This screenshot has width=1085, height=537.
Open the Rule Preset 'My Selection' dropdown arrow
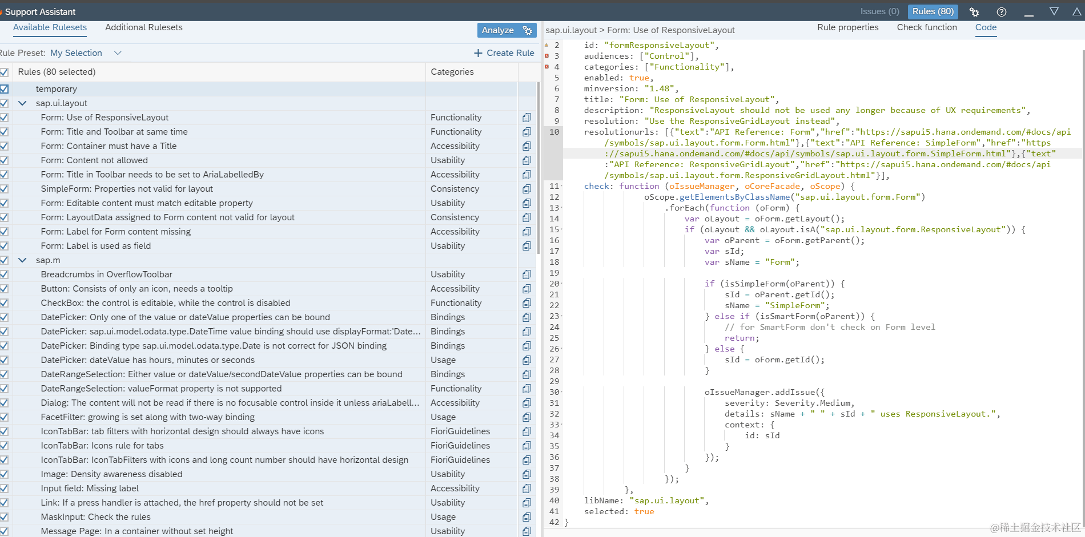coord(118,53)
